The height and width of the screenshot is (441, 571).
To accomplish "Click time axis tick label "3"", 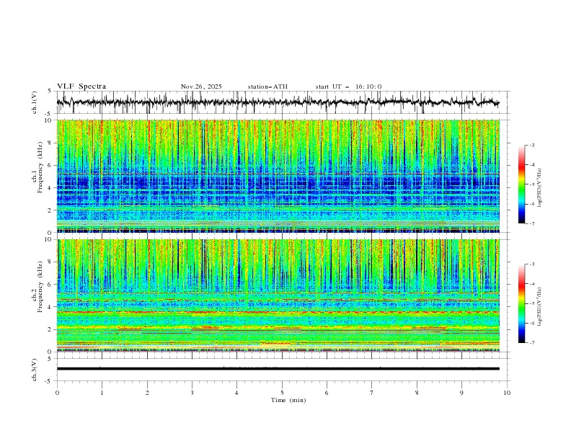I will click(192, 393).
